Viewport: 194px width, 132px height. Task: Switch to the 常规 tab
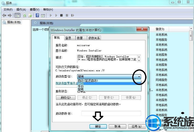(58, 38)
